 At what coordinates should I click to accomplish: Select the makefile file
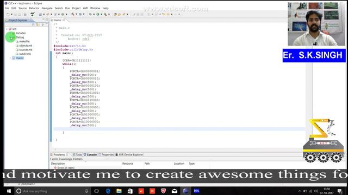point(24,41)
